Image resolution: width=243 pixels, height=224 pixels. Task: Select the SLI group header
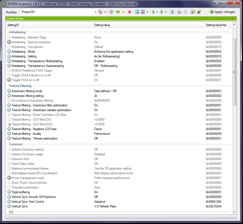11,212
